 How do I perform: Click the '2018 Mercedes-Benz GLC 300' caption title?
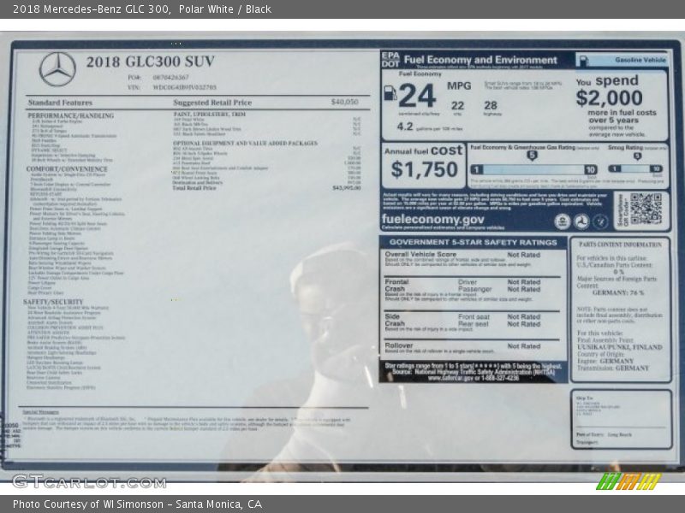pyautogui.click(x=91, y=9)
